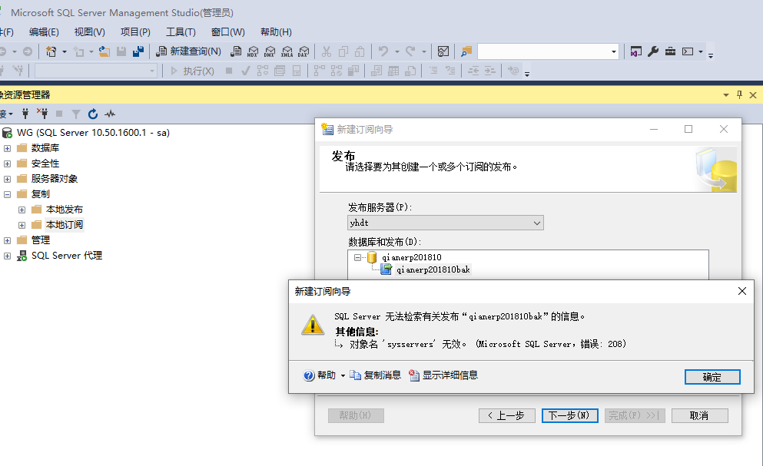Expand the 本地发布 folder node
The image size is (763, 466).
(22, 210)
